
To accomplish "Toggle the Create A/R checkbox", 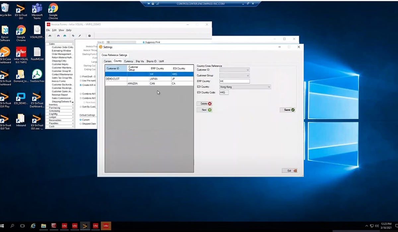I will point(80,85).
